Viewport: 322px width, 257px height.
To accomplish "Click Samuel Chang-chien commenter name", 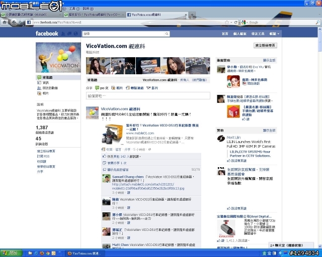I will click(127, 177).
